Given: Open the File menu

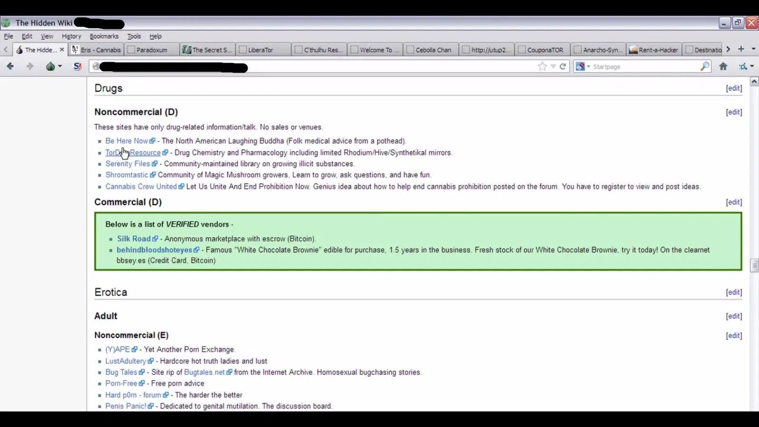Looking at the screenshot, I should point(9,36).
